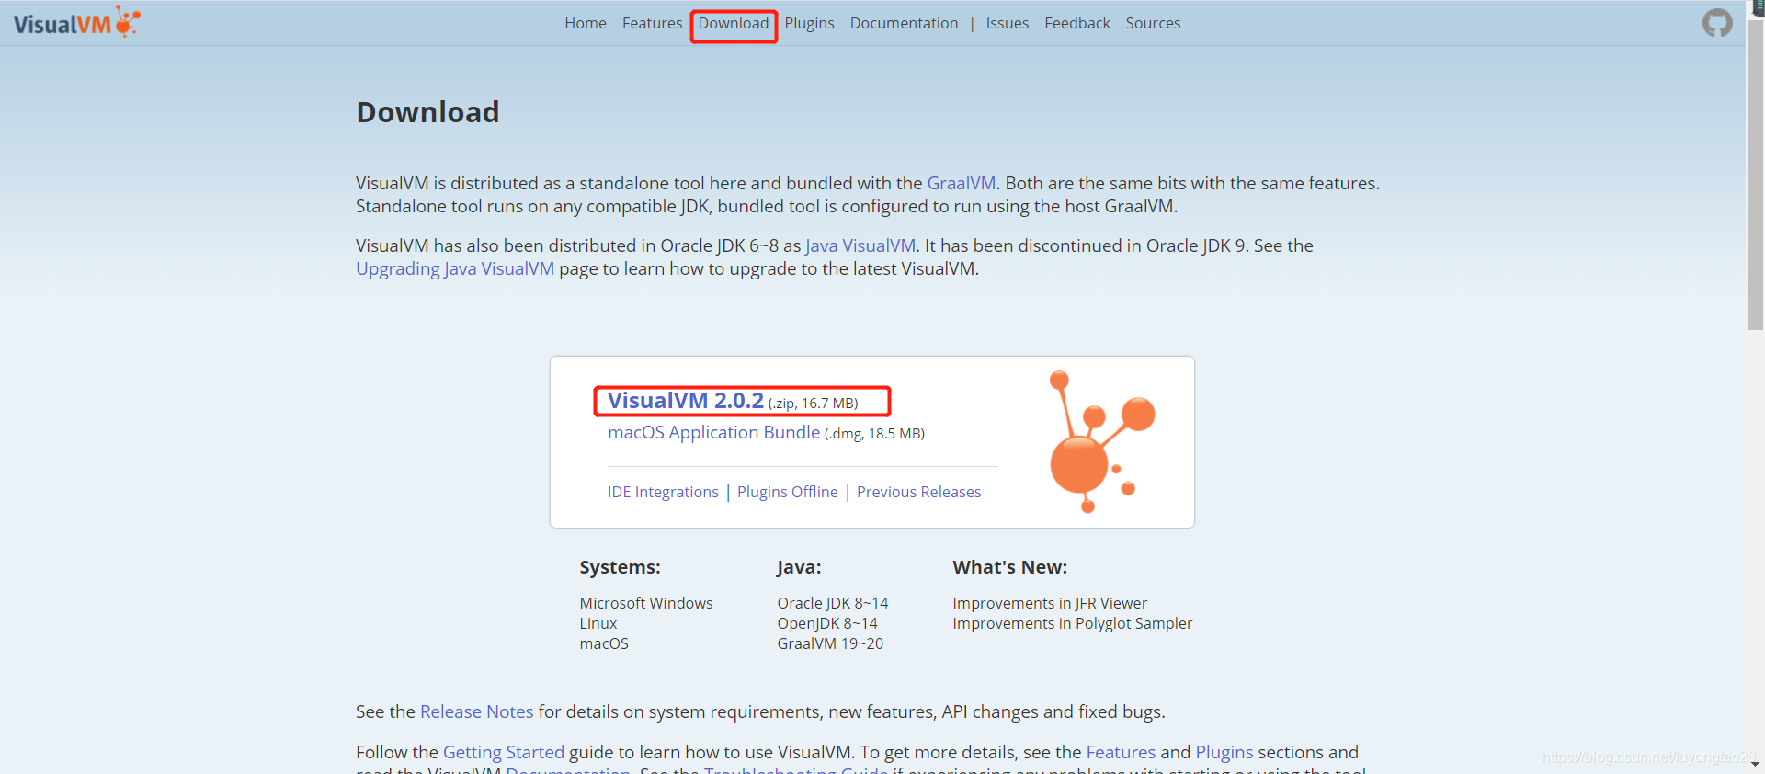Click 'Microsoft Windows' in systems list
This screenshot has height=774, width=1765.
tap(646, 603)
